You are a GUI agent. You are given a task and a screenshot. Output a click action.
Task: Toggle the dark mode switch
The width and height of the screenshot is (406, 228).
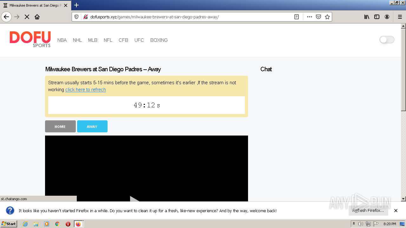(x=387, y=40)
